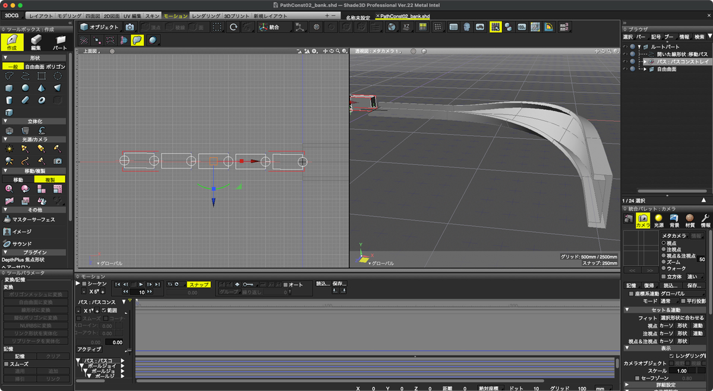Viewport: 713px width, 391px height.
Task: Select the rectangular marquee selection icon
Action: pyautogui.click(x=217, y=27)
